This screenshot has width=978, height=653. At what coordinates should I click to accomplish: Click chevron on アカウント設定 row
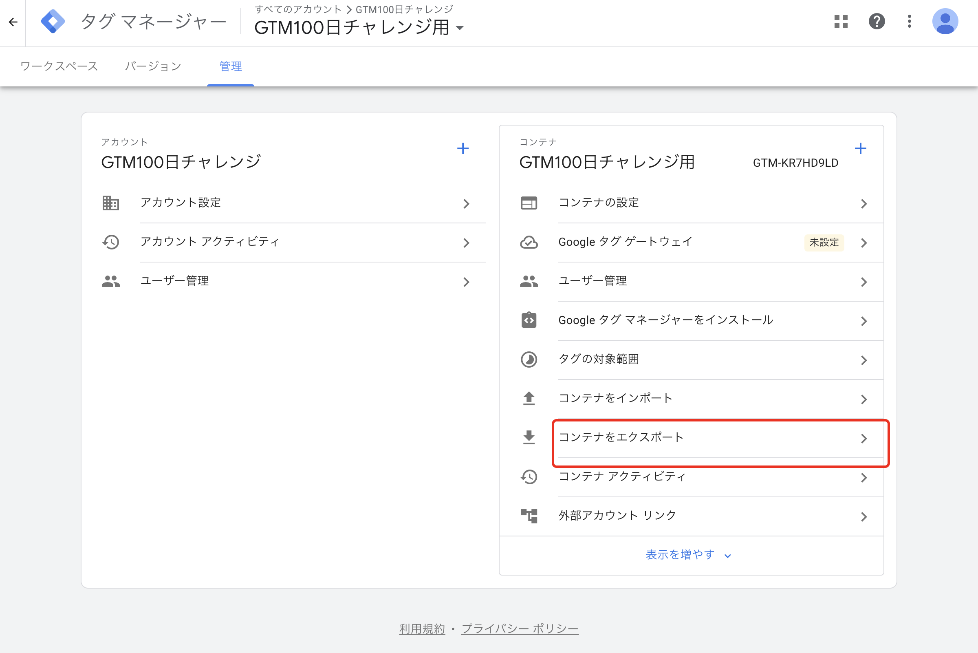pyautogui.click(x=466, y=204)
